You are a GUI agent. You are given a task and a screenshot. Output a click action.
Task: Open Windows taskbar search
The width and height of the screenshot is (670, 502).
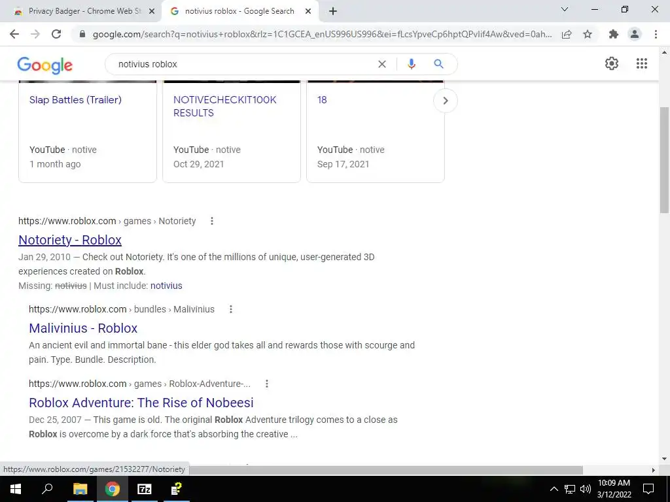pyautogui.click(x=47, y=489)
